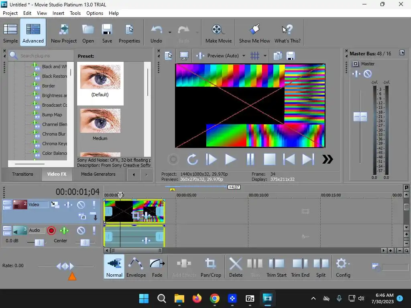Select the Fade tool
Screen dimensions: 411x308
(157, 267)
